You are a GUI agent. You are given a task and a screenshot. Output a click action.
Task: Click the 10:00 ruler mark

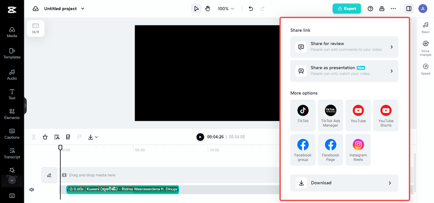pyautogui.click(x=214, y=150)
